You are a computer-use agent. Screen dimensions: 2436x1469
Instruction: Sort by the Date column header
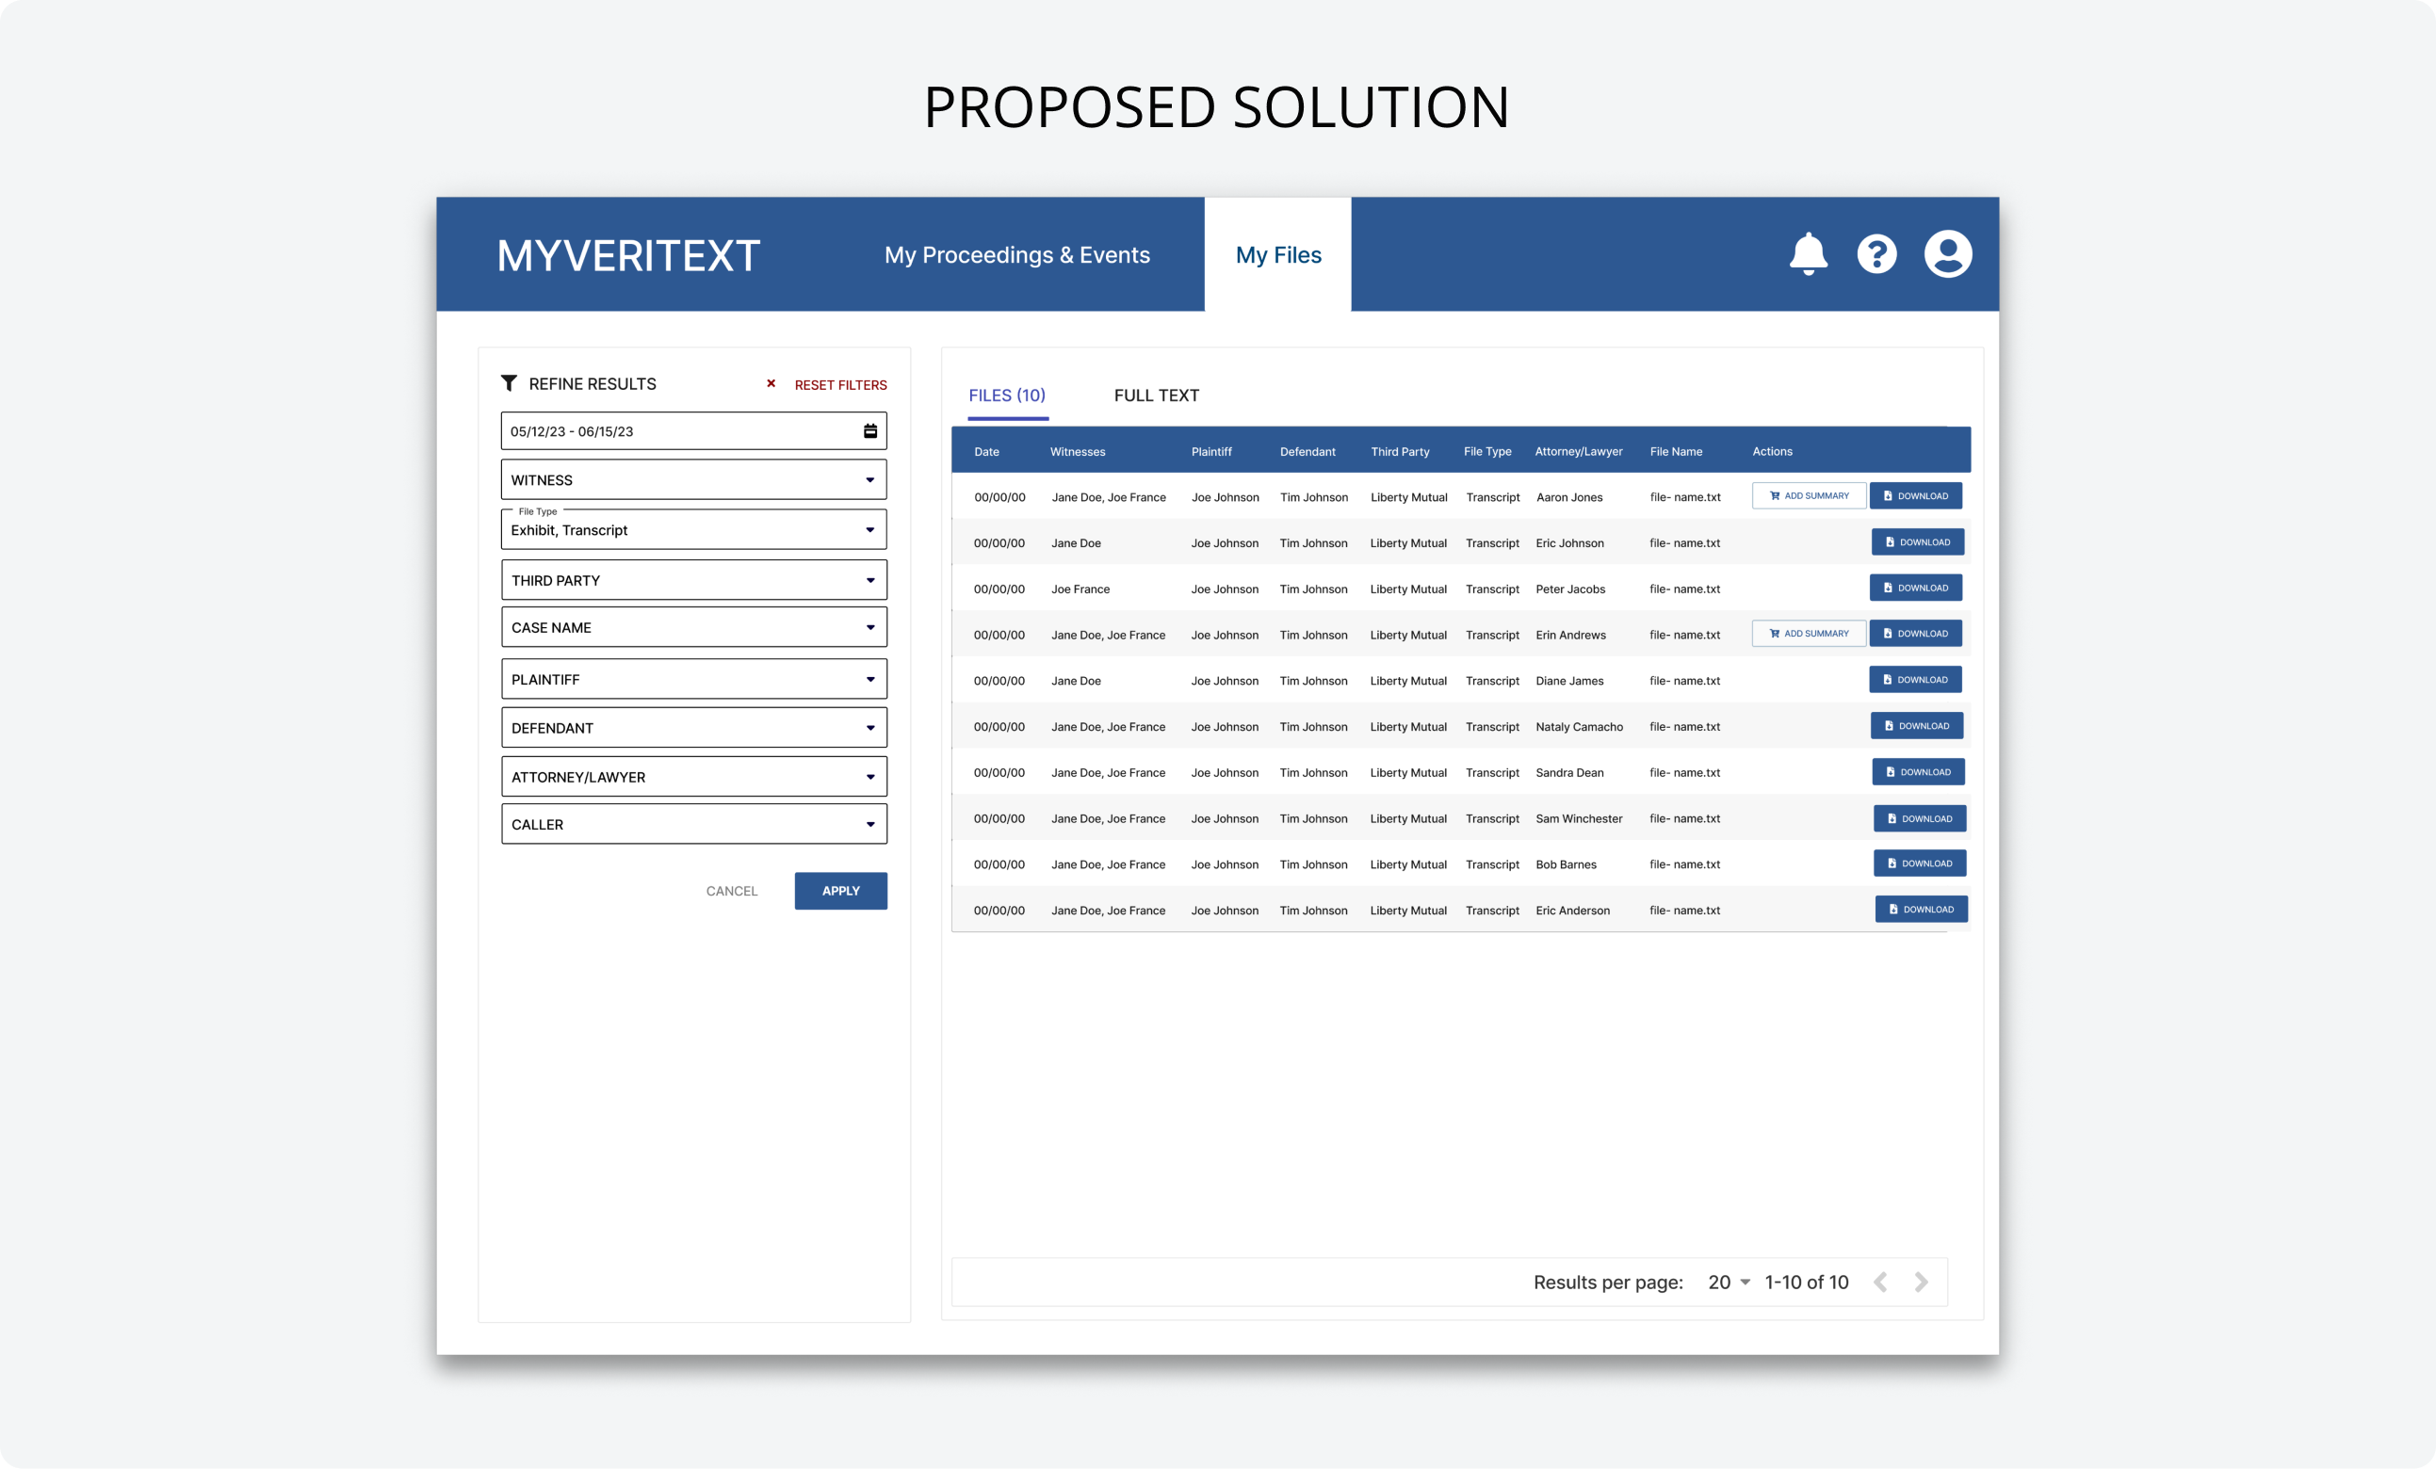986,452
